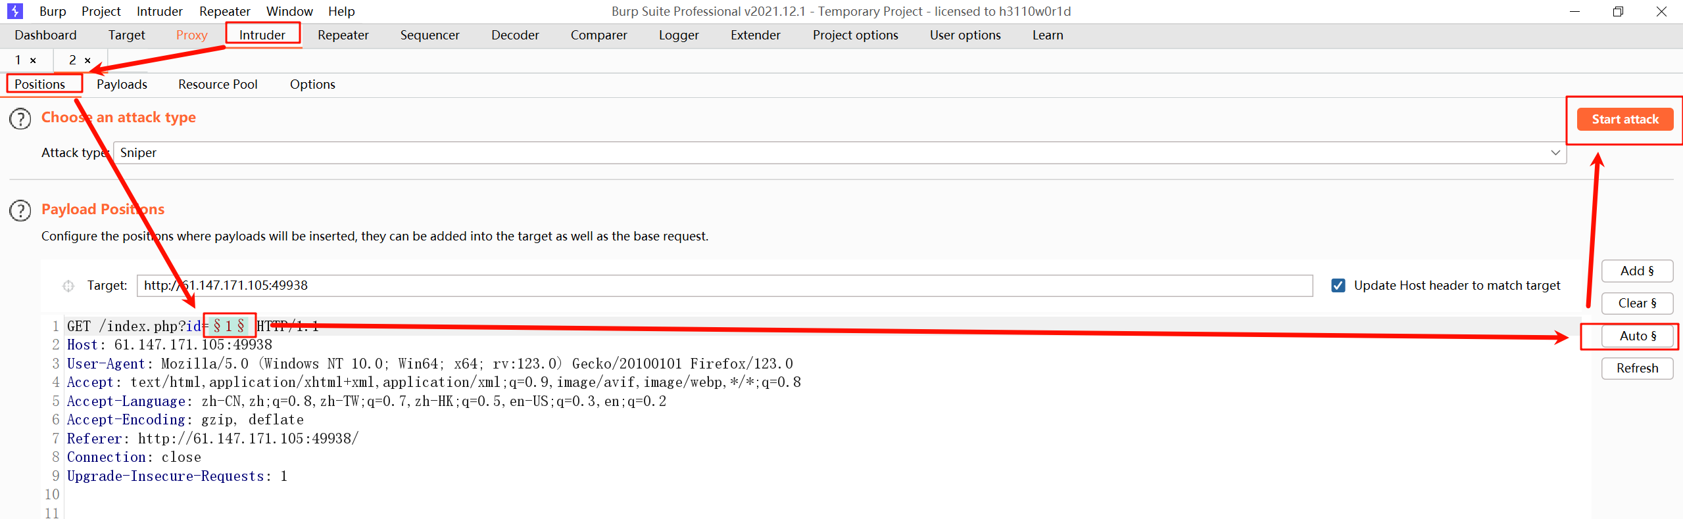This screenshot has width=1683, height=519.
Task: Open the Logger tab
Action: (679, 35)
